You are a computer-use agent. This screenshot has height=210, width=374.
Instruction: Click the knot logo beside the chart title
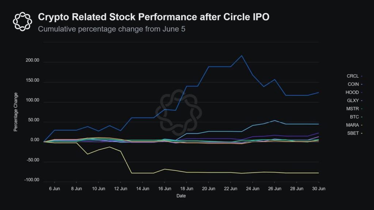[x=23, y=21]
